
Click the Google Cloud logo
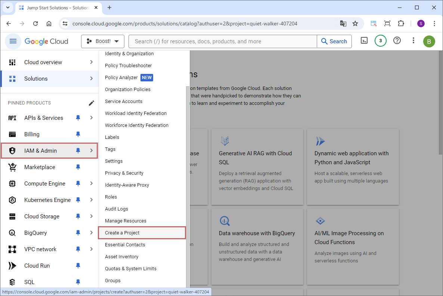click(46, 41)
